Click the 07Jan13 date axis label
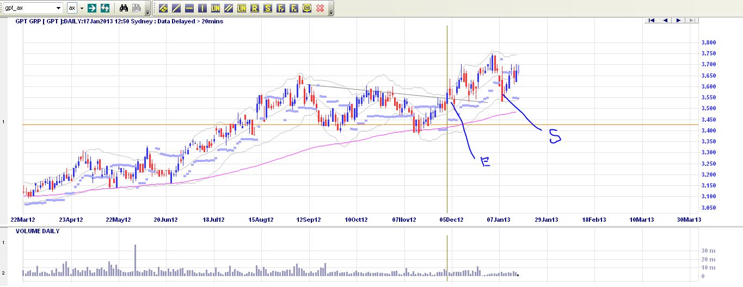This screenshot has width=743, height=287. (499, 220)
